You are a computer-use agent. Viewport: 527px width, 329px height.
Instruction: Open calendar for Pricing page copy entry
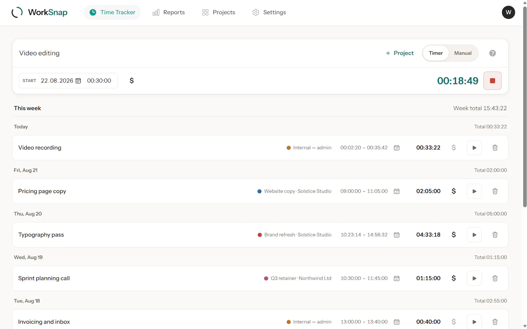pos(397,191)
